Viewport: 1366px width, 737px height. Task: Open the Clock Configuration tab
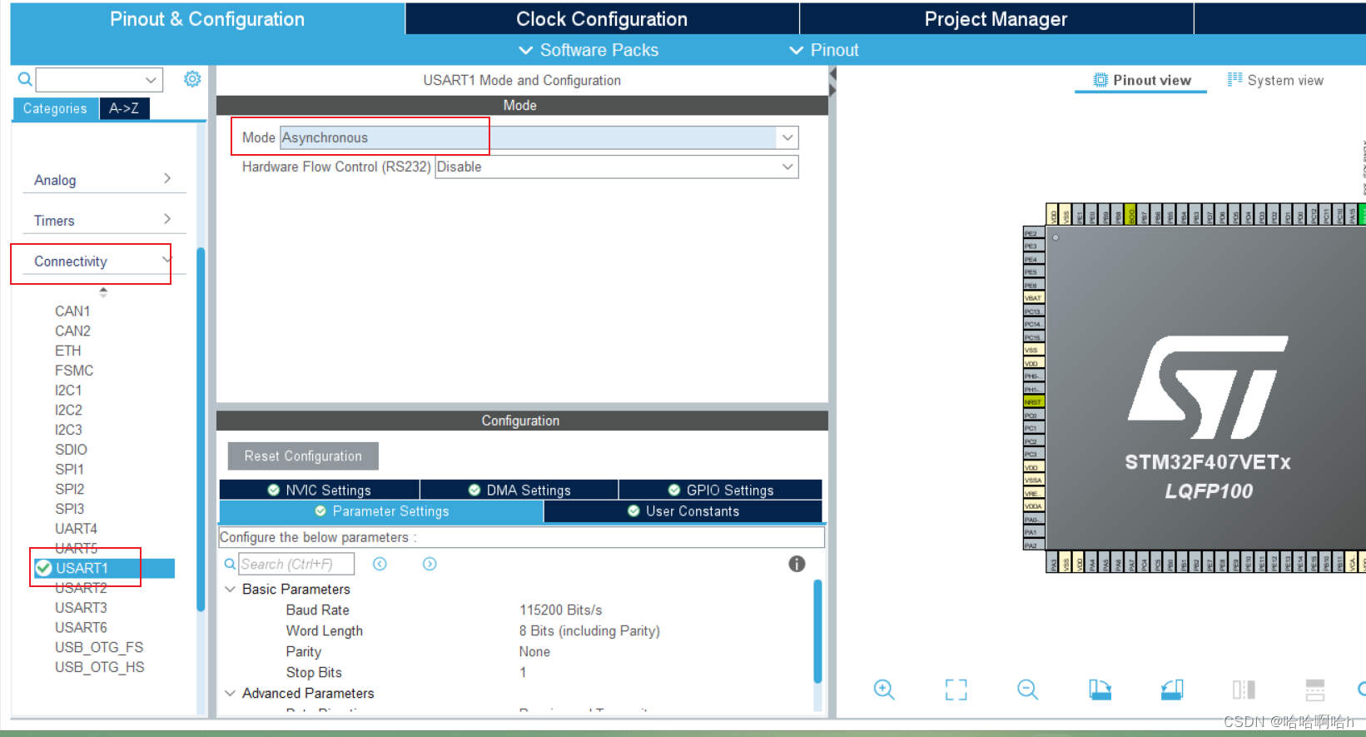point(601,19)
